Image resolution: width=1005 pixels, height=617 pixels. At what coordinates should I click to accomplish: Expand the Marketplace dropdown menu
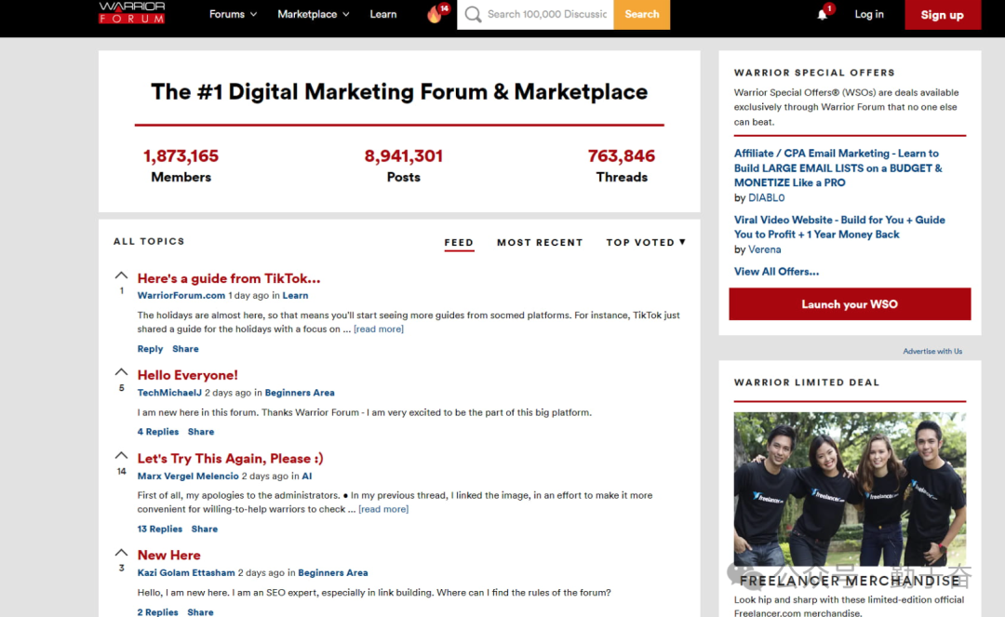pos(314,14)
